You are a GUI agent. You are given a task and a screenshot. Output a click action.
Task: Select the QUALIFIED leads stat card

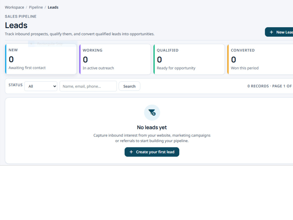point(189,59)
